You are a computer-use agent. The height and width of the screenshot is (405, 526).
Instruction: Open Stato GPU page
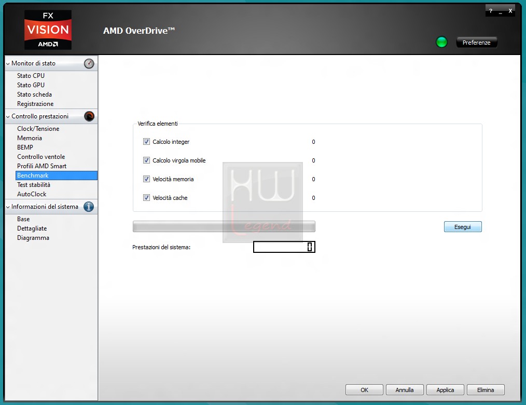[x=31, y=85]
